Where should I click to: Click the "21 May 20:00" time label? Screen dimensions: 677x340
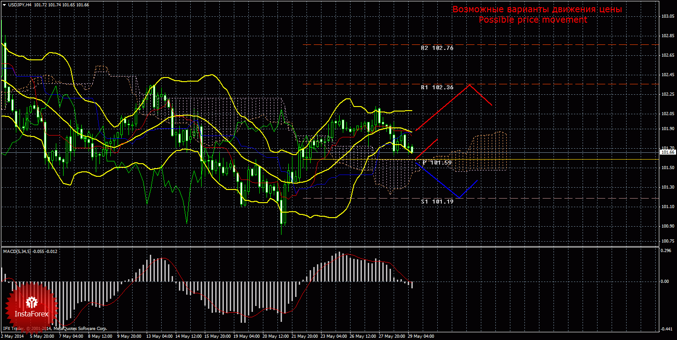point(304,336)
